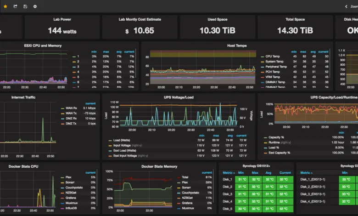Save dashboard with floppy disk icon
This screenshot has width=358, height=216.
pyautogui.click(x=25, y=6)
